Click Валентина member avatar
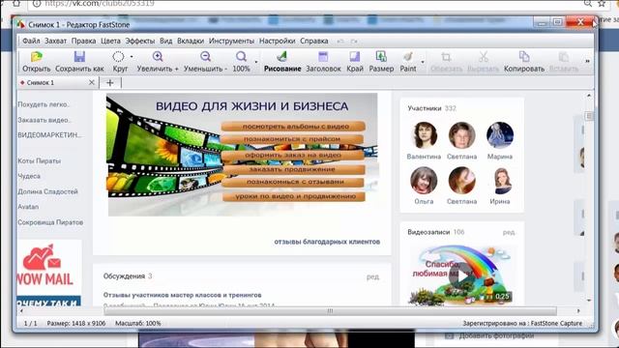 pyautogui.click(x=424, y=135)
